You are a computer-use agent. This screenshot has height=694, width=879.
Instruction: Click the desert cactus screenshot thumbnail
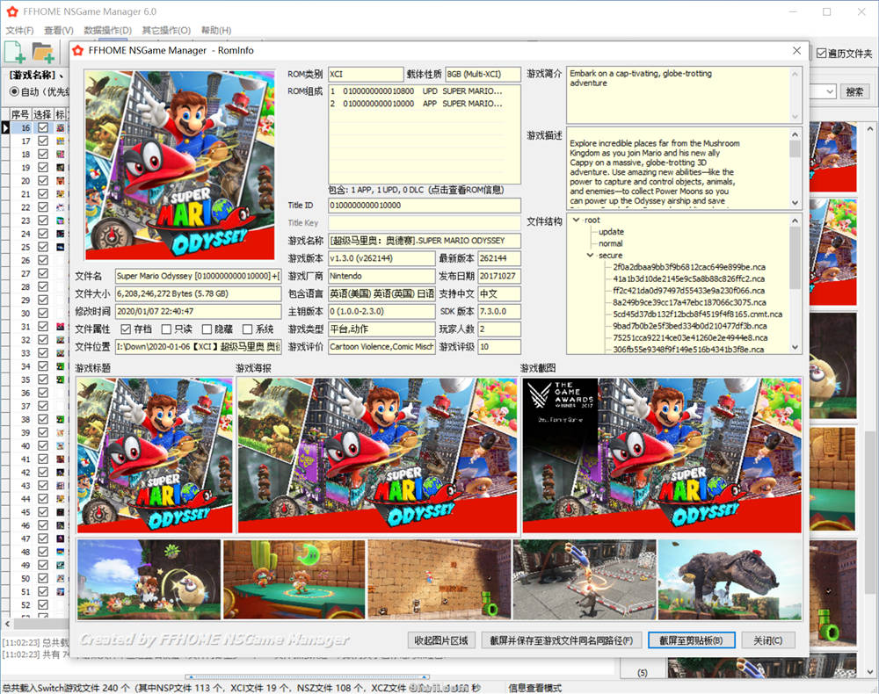(x=294, y=580)
